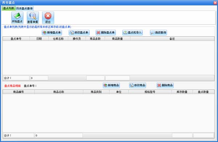Switch to 历史盘点查询 tab
This screenshot has width=218, height=142.
[24, 8]
